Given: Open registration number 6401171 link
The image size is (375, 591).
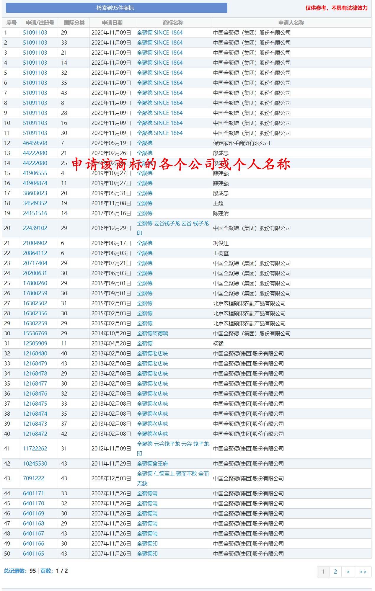Looking at the screenshot, I should click(x=34, y=494).
